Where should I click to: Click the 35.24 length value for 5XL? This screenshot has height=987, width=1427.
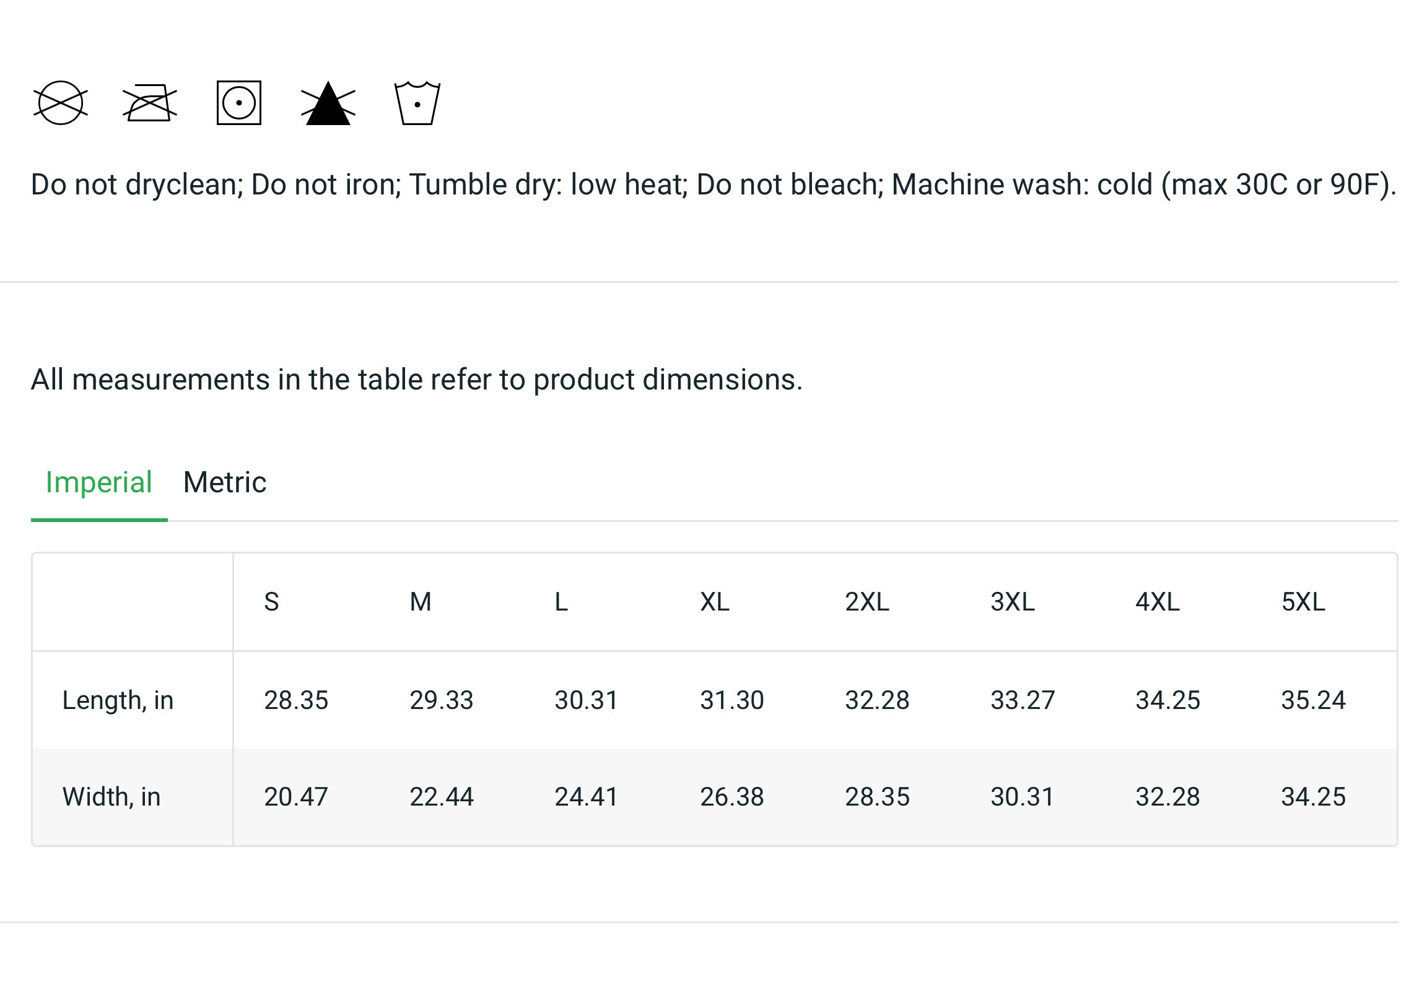coord(1314,700)
